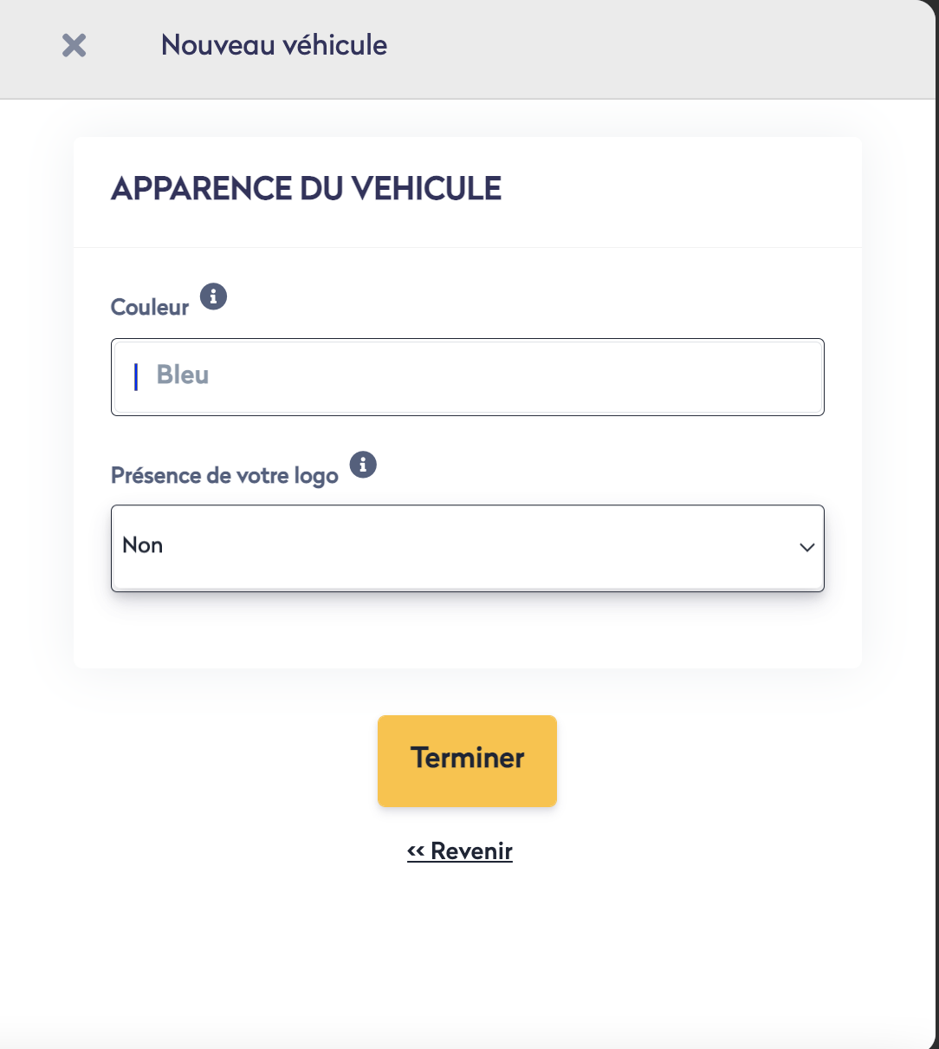Viewport: 939px width, 1049px height.
Task: Click the info icon beside Couleur
Action: 213,296
